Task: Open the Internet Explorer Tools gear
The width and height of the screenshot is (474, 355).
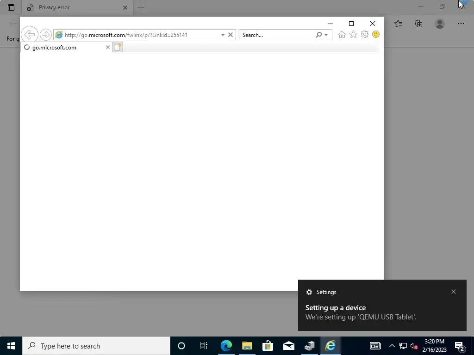Action: pos(365,34)
